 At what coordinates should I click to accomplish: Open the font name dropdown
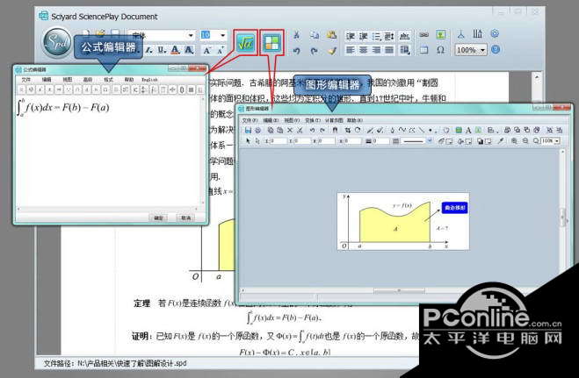pos(191,35)
